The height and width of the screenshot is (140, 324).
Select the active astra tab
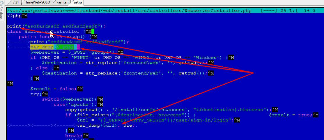tap(78, 3)
